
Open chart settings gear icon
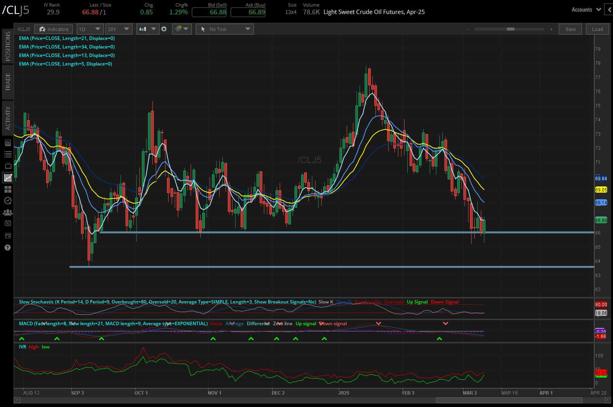pos(164,29)
